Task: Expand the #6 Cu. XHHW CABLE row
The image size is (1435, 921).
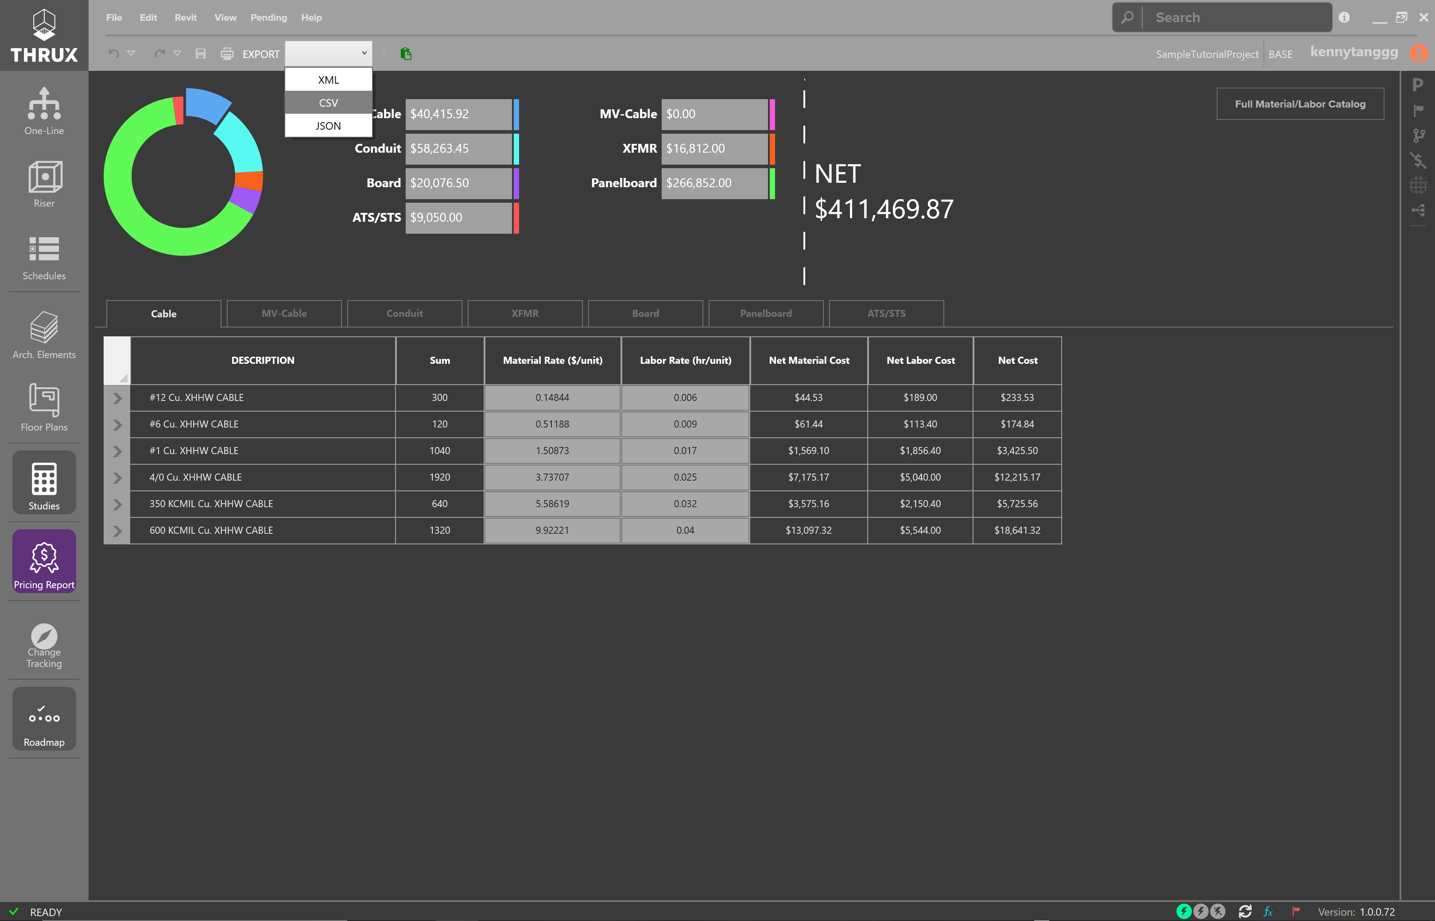Action: pyautogui.click(x=117, y=424)
